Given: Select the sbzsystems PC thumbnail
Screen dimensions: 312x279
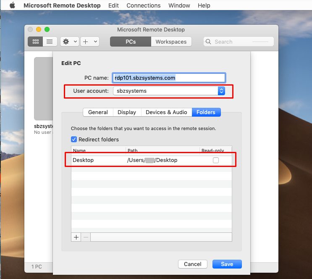Looking at the screenshot, I should pyautogui.click(x=43, y=89).
